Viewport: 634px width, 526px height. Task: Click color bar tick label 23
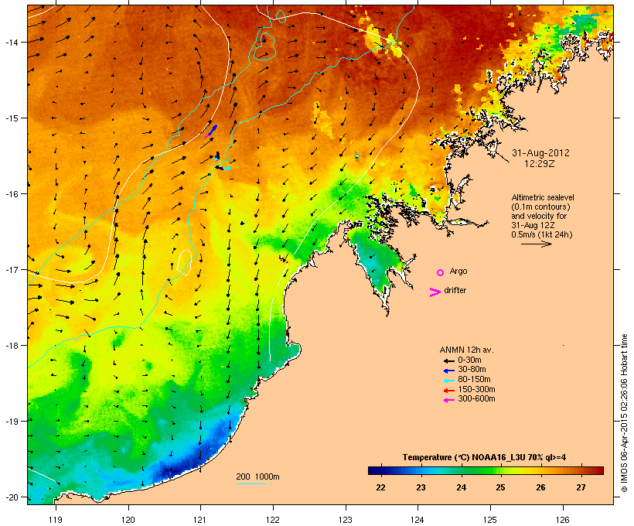tap(421, 487)
